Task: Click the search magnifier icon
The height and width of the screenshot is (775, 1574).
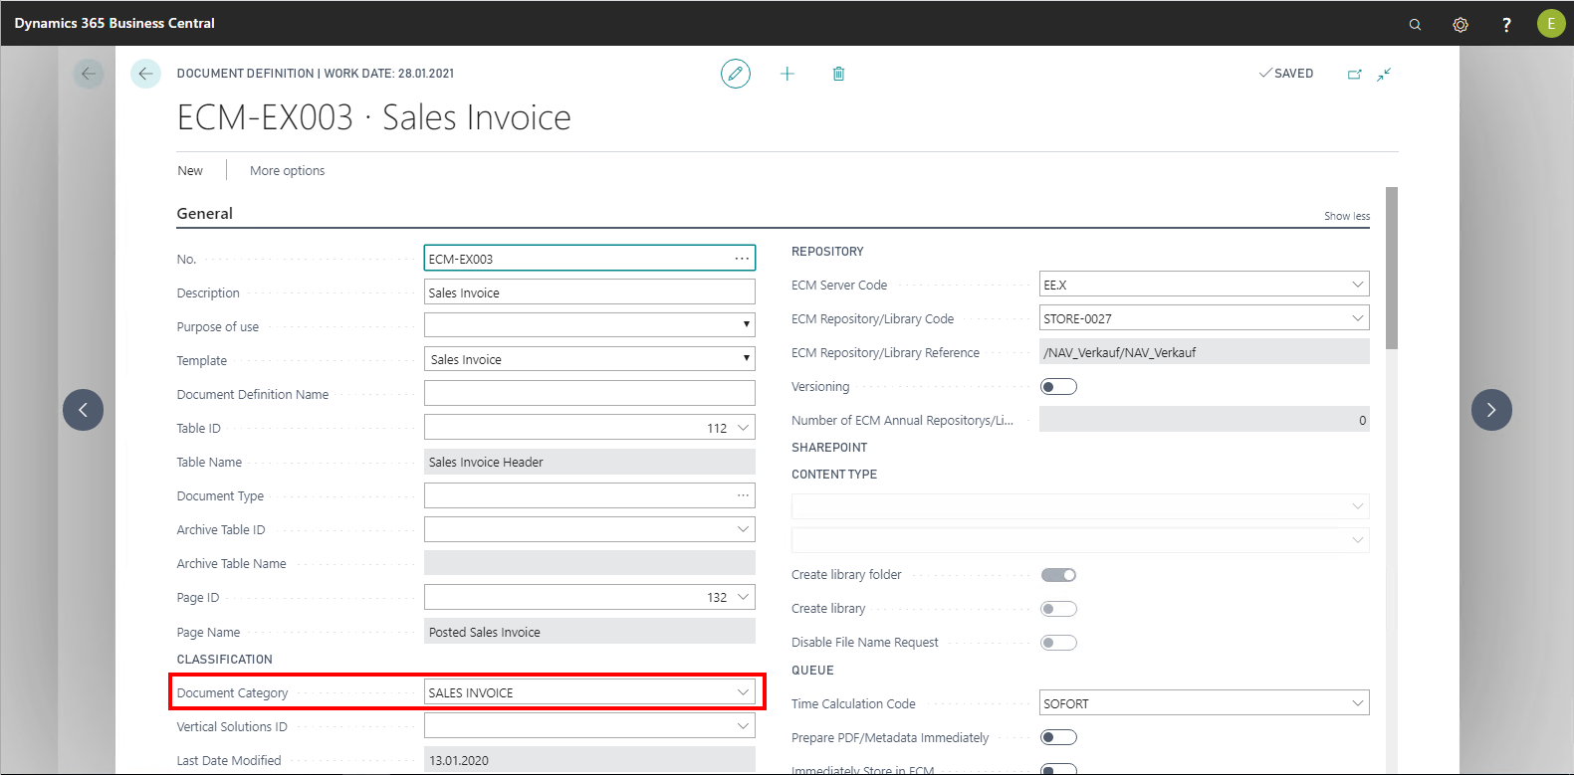Action: point(1415,25)
